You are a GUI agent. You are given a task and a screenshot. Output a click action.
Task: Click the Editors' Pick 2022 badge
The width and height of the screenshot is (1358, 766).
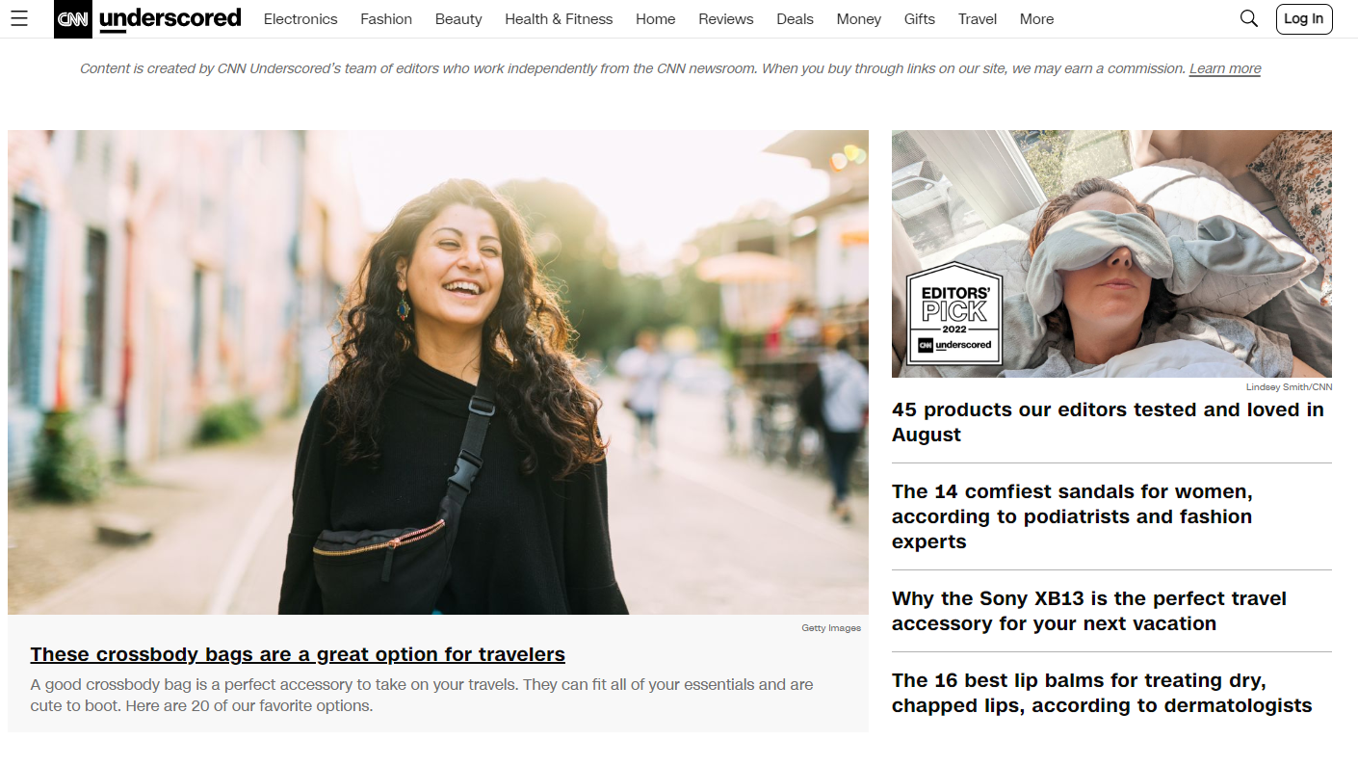(954, 315)
